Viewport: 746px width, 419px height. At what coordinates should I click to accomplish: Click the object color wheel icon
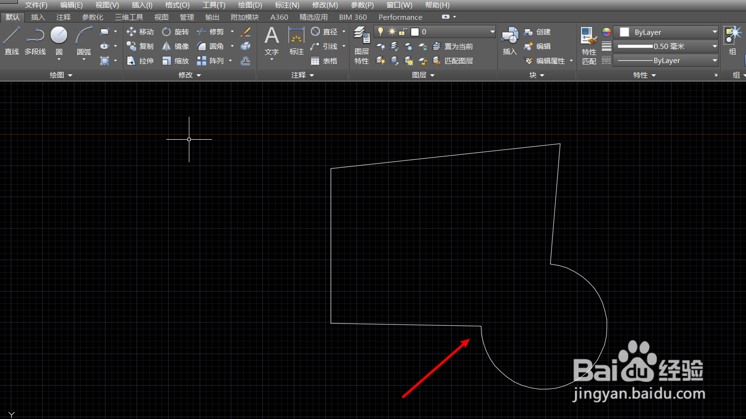pos(607,32)
